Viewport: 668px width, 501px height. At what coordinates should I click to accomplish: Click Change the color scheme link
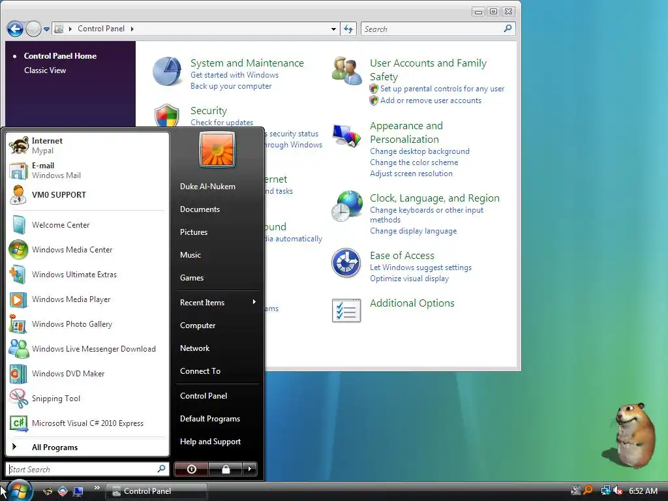414,162
